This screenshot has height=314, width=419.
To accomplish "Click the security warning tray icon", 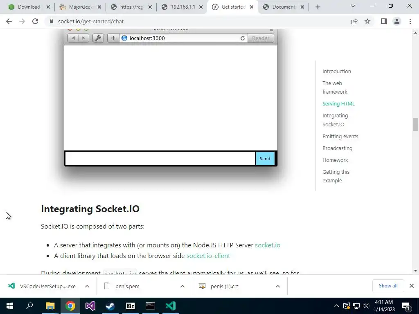I will 347,306.
